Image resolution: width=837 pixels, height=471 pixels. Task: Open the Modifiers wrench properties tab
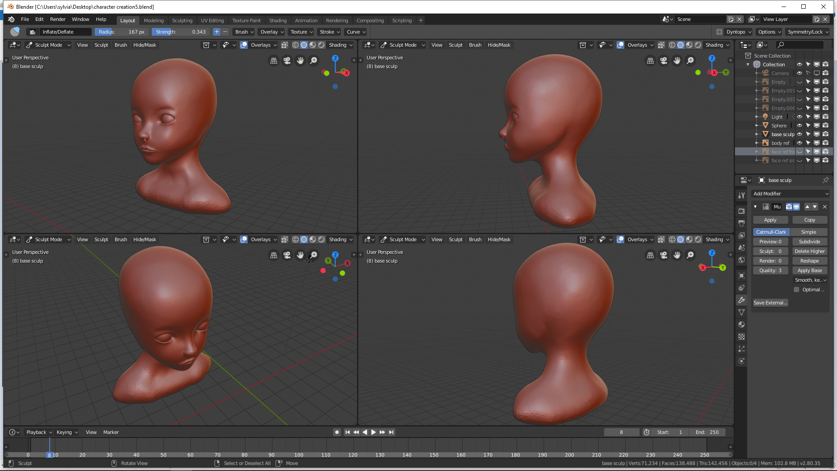742,300
